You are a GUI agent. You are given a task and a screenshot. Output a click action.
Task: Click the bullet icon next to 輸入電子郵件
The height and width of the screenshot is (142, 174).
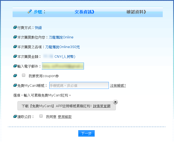click(15, 66)
